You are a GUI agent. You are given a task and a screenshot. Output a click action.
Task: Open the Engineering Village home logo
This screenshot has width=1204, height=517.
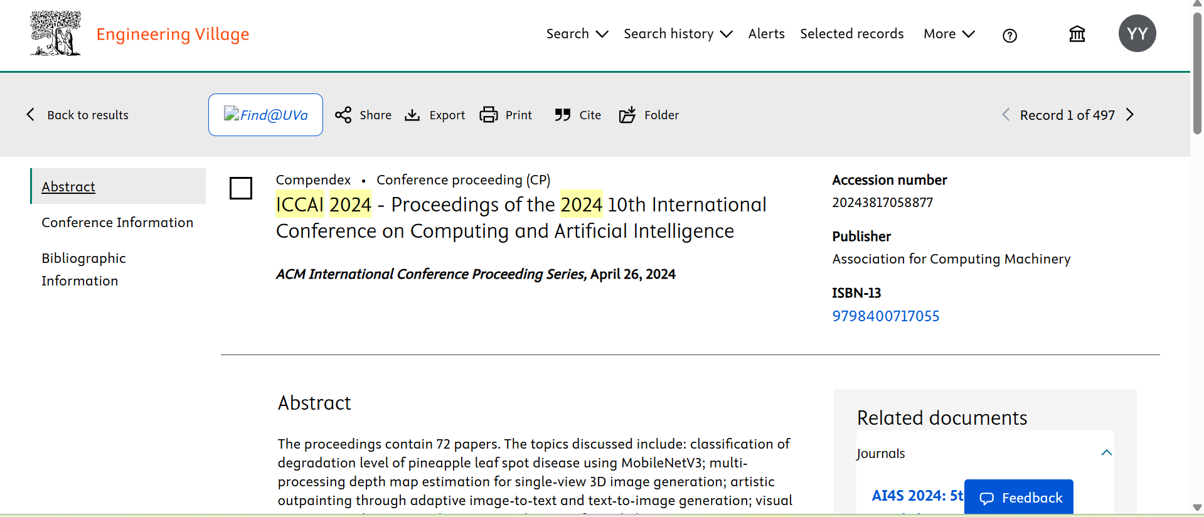(56, 34)
